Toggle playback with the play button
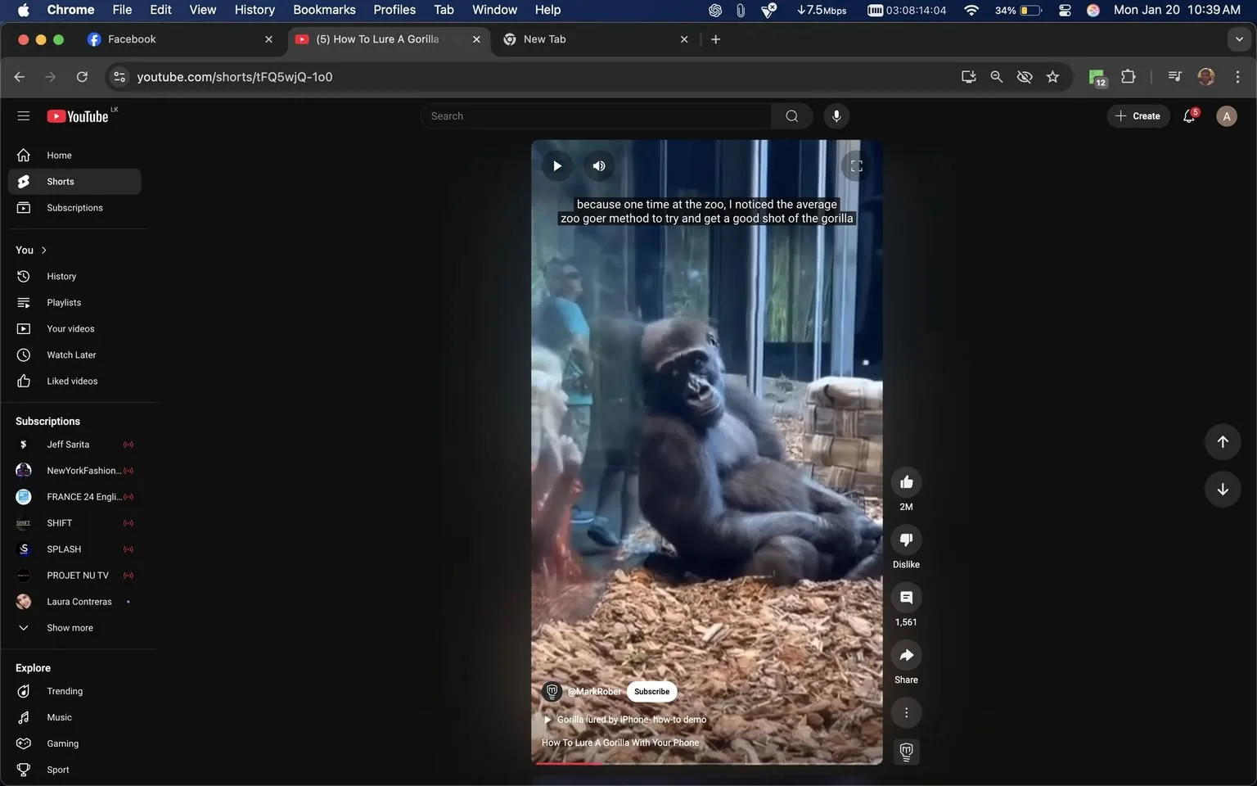This screenshot has height=786, width=1257. point(556,165)
